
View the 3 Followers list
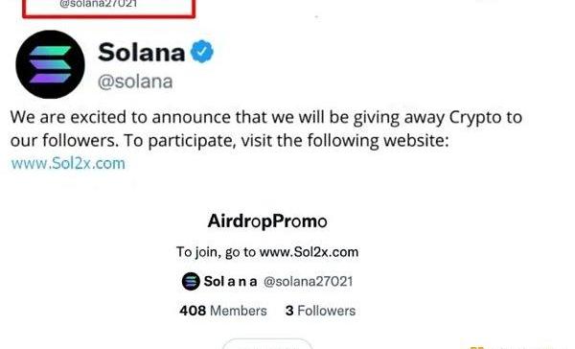320,311
